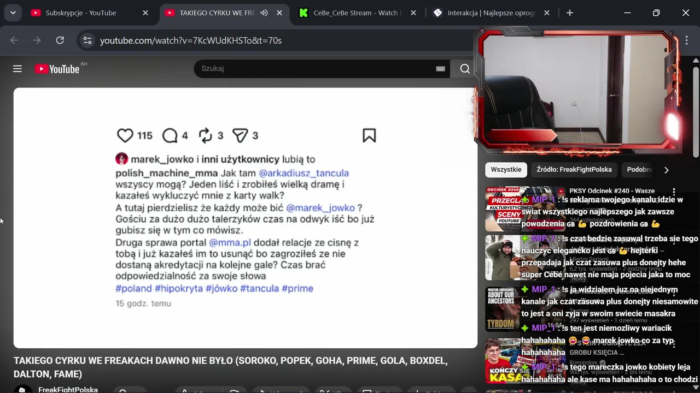Open a new browser tab
The image size is (700, 393).
coord(570,13)
